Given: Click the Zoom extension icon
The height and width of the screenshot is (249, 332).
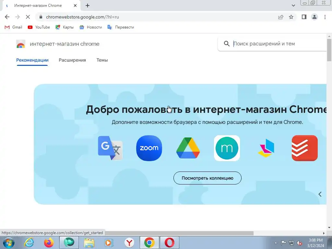Looking at the screenshot, I should click(x=149, y=148).
